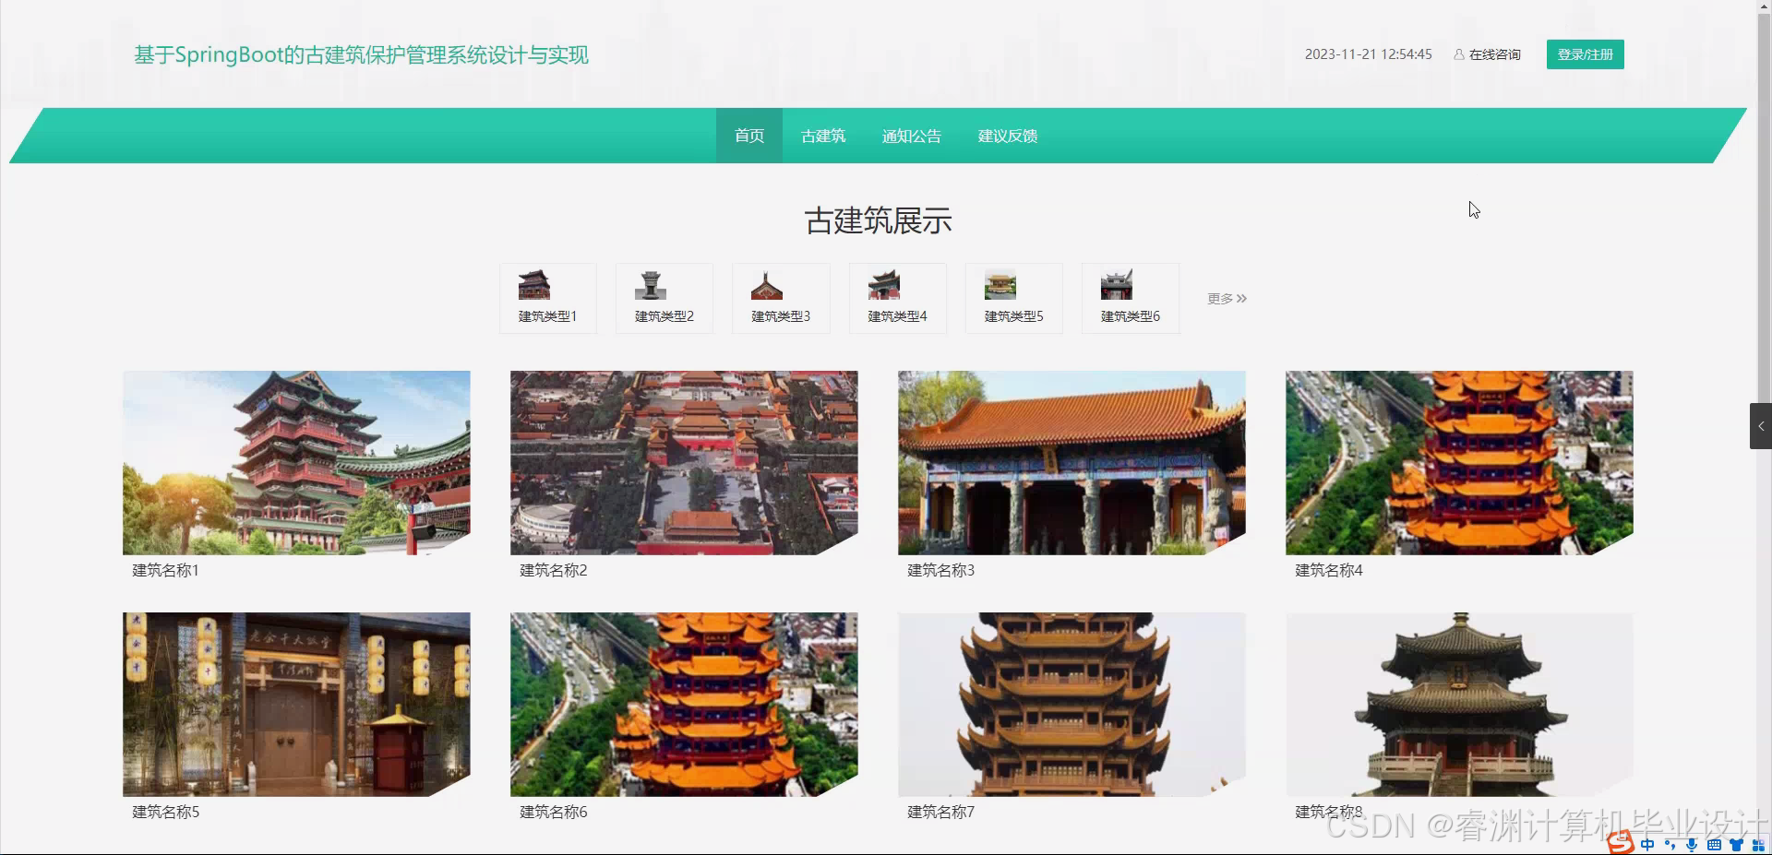This screenshot has height=855, width=1772.
Task: Select the 建筑类型5 category icon
Action: pyautogui.click(x=1000, y=285)
